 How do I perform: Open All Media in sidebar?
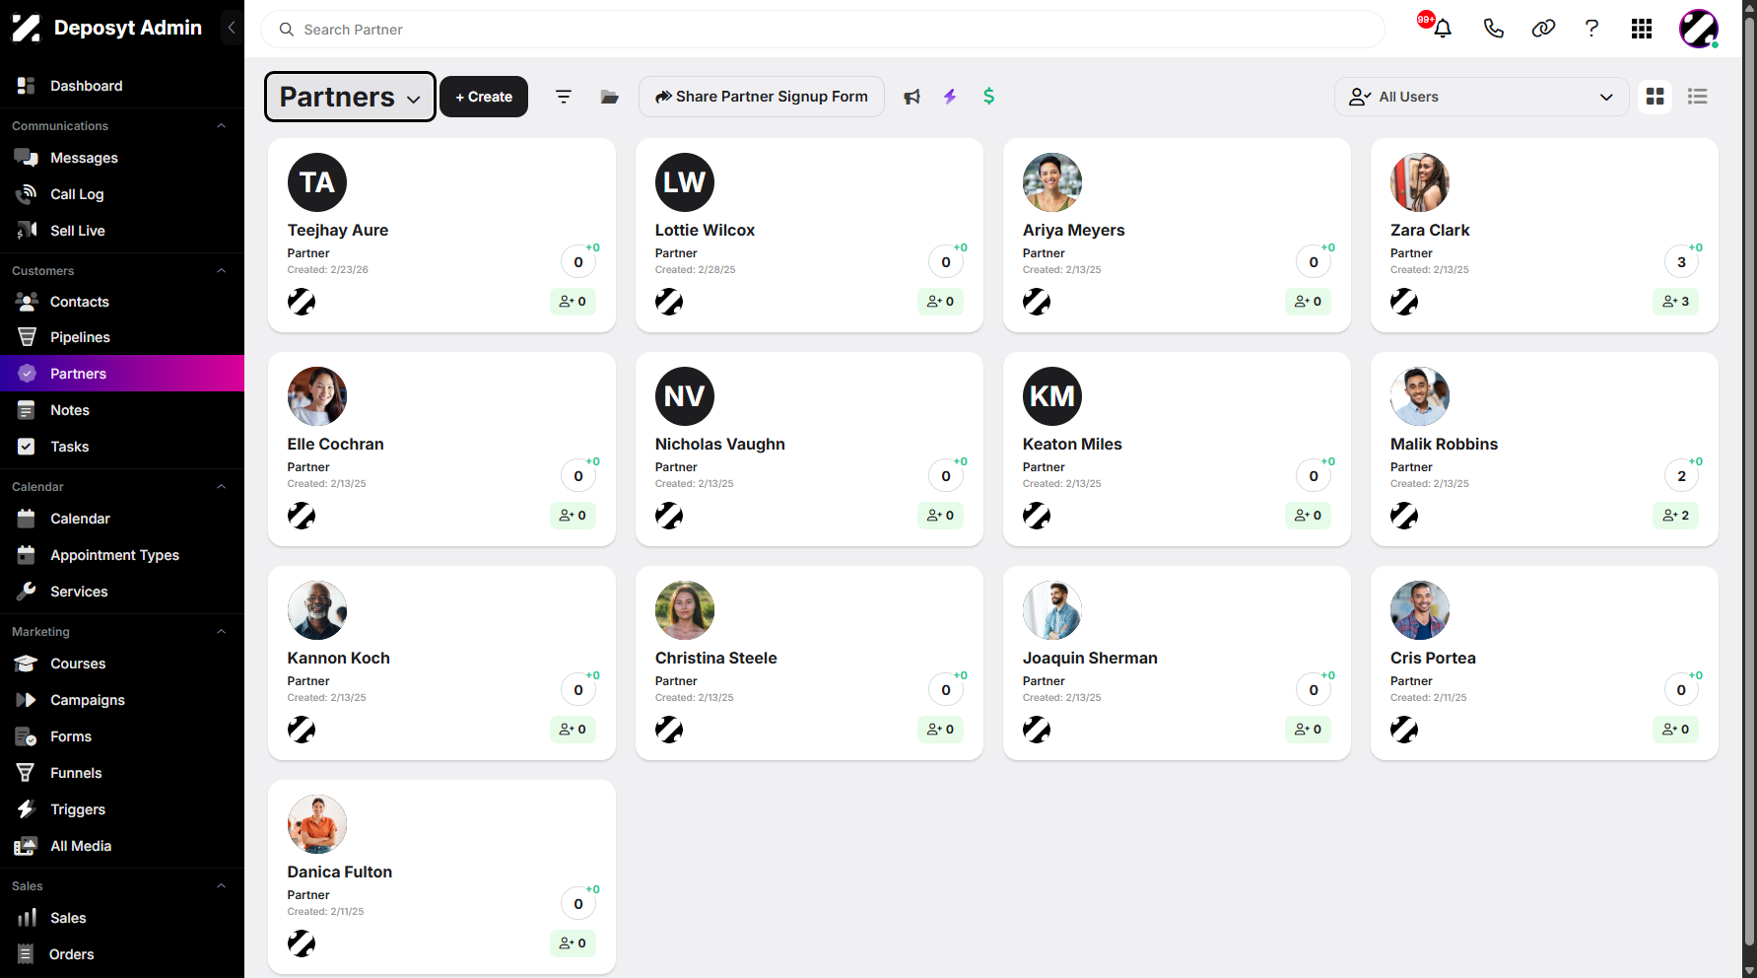coord(122,846)
